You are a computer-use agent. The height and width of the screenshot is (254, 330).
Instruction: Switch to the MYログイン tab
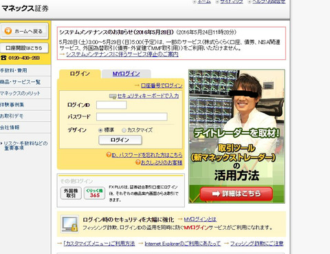126,74
